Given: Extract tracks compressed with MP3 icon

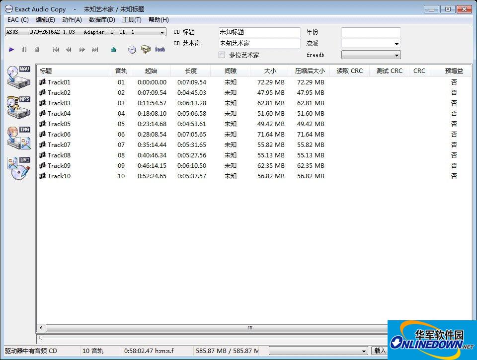Looking at the screenshot, I should point(18,107).
